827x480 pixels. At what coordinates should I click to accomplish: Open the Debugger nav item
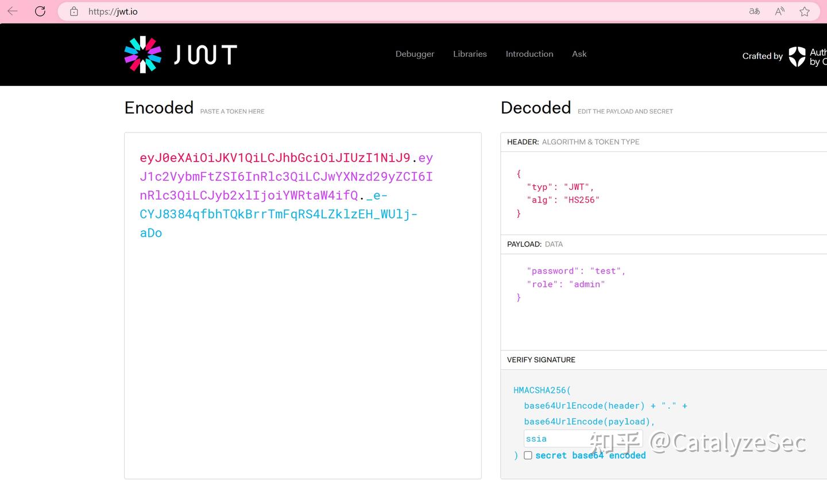point(415,54)
